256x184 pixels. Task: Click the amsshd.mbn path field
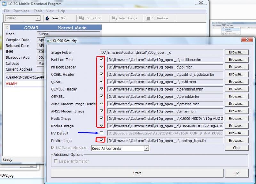click(x=165, y=104)
